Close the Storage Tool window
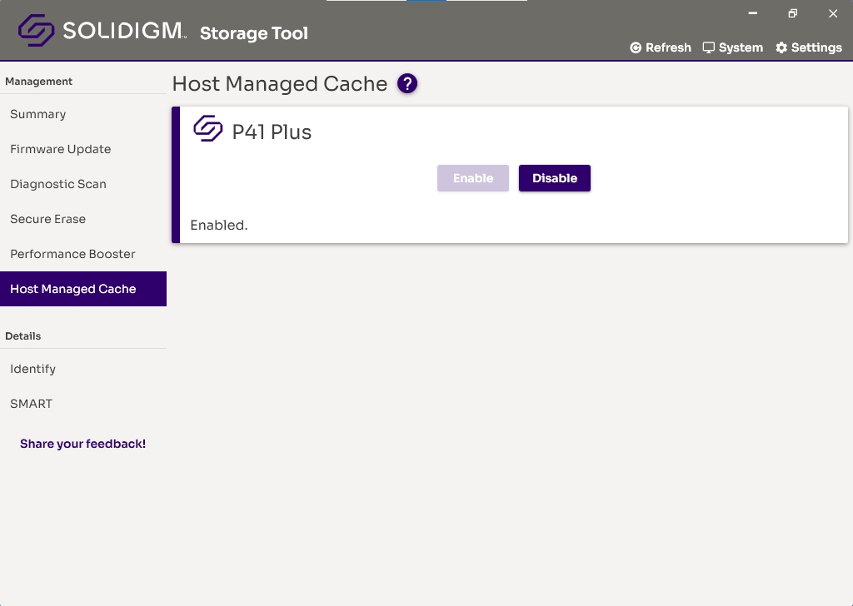The image size is (853, 606). tap(833, 13)
